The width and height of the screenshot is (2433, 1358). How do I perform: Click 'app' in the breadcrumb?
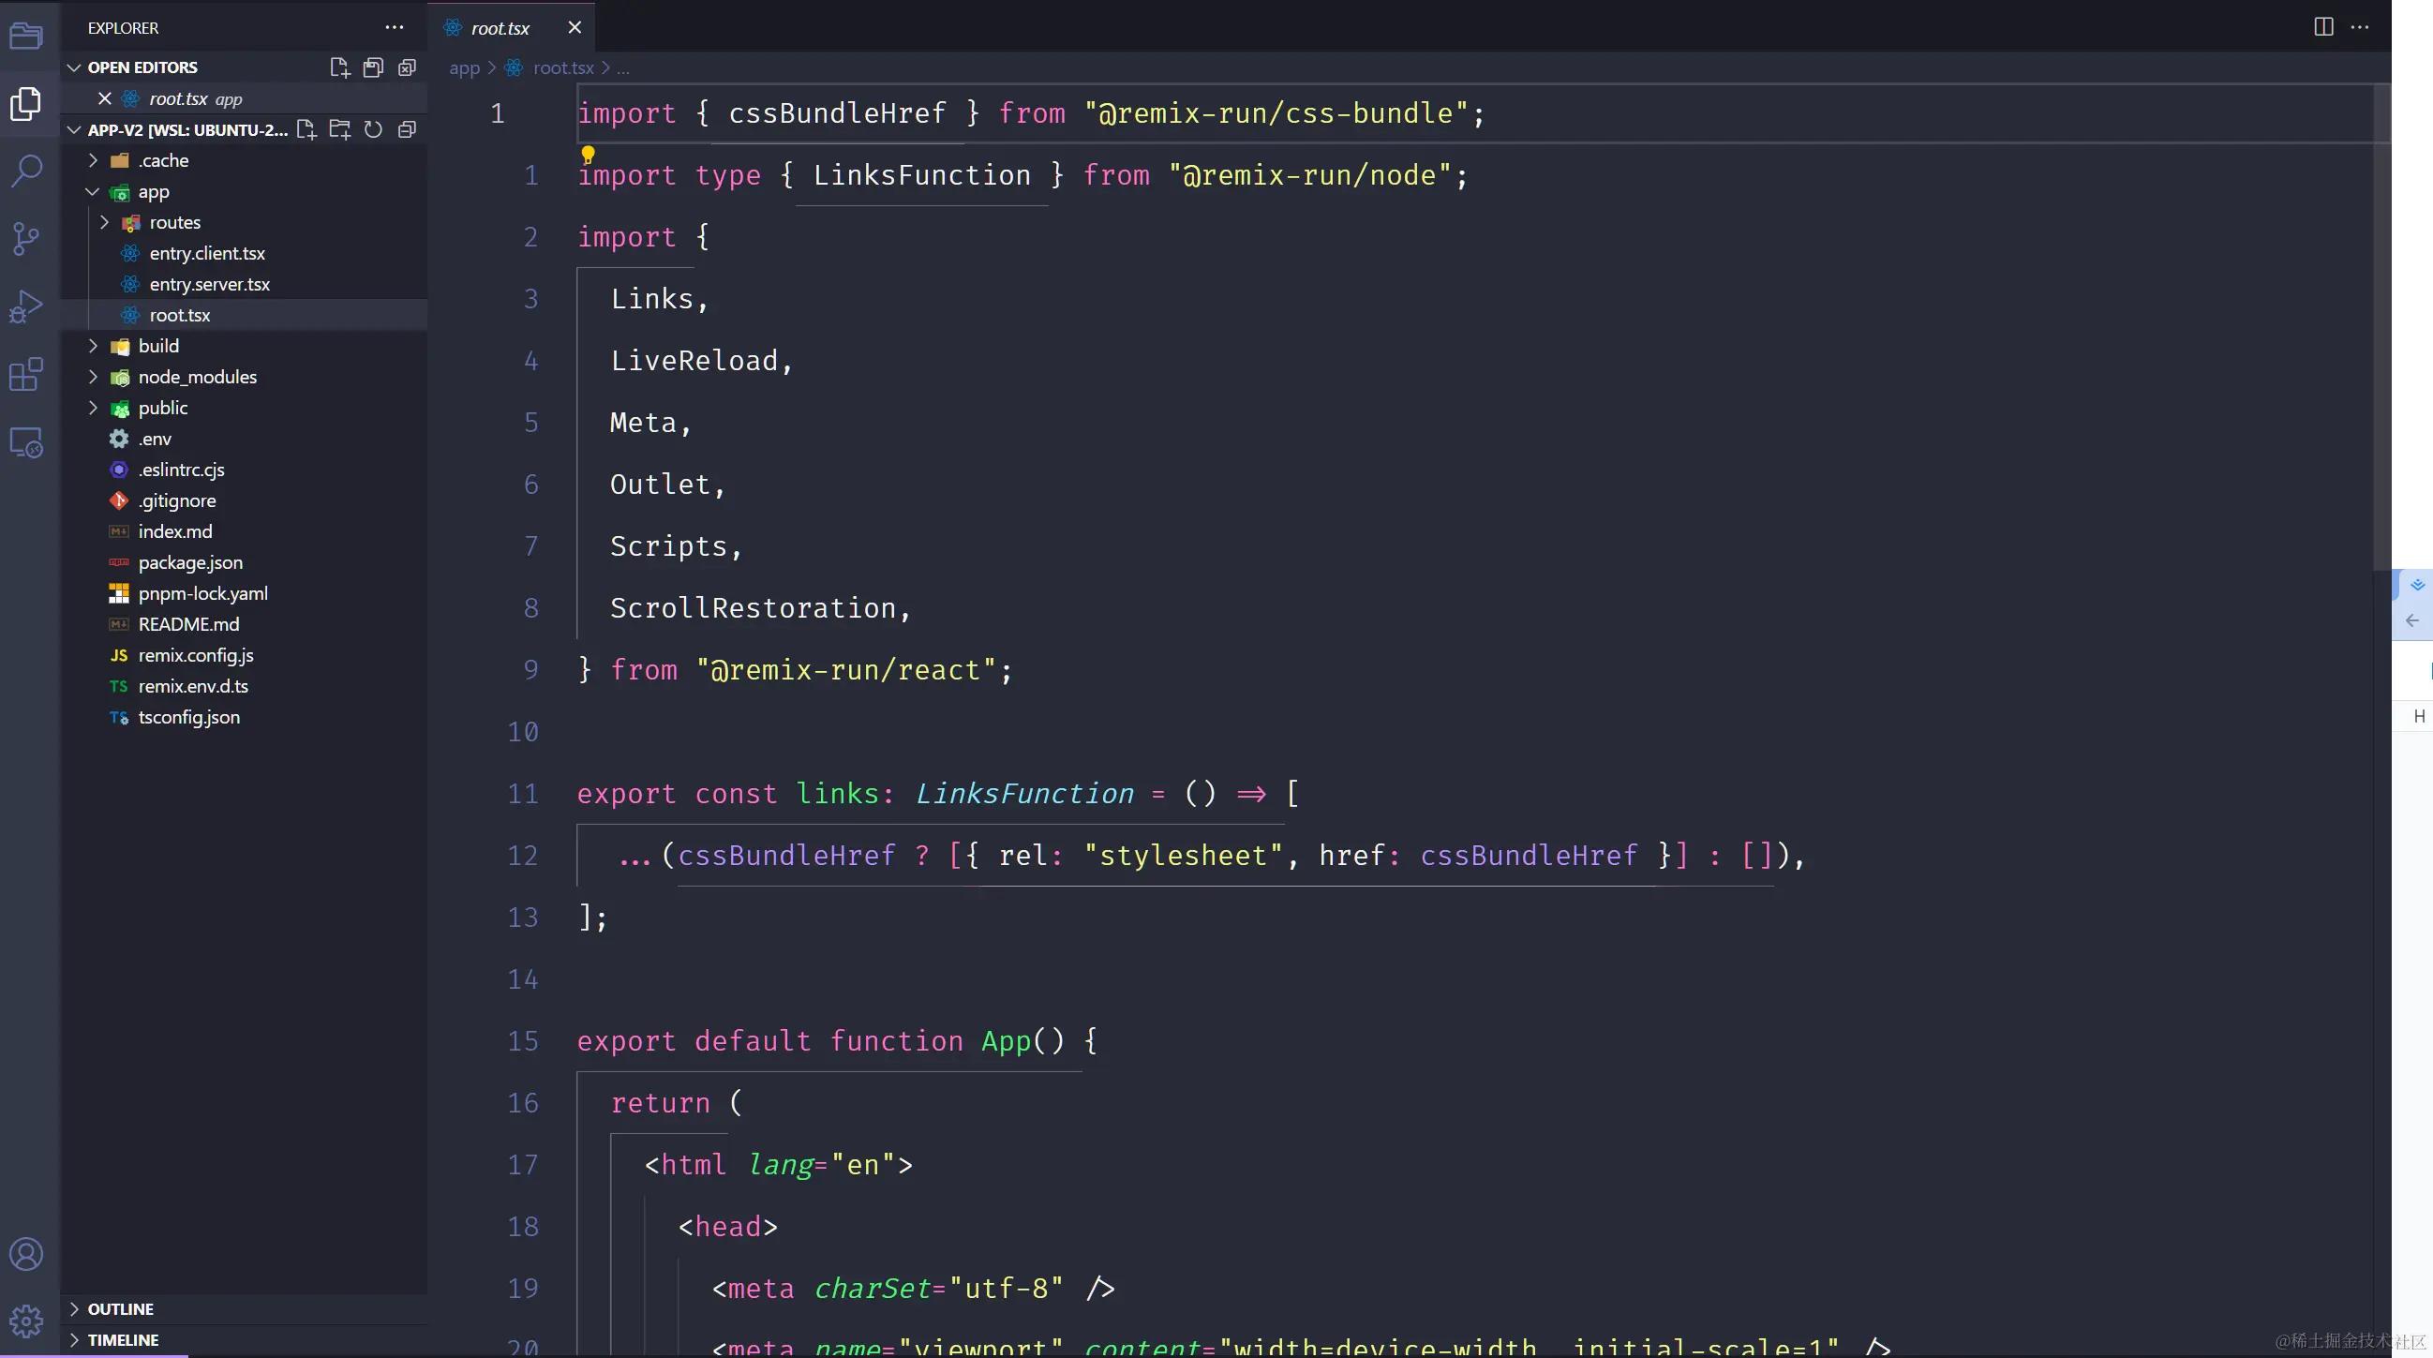coord(464,68)
